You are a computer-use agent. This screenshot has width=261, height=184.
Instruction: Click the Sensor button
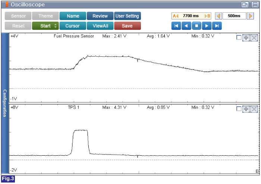pos(18,16)
